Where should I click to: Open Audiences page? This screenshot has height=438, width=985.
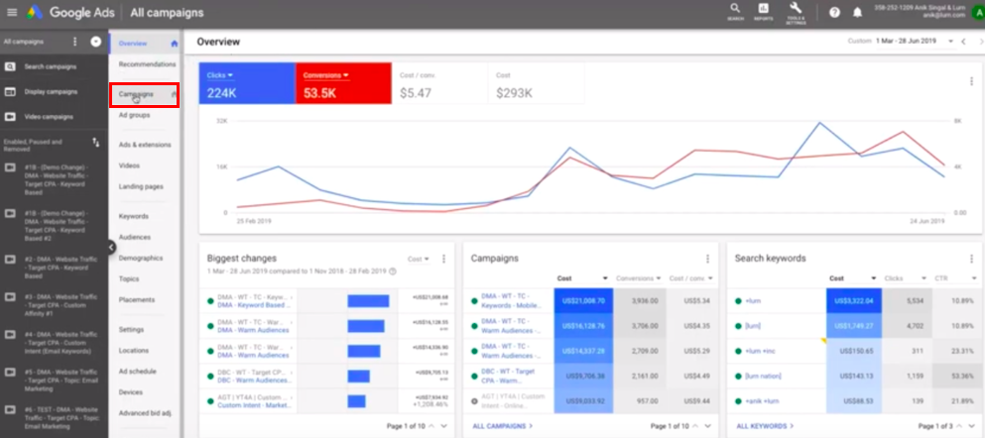click(135, 237)
